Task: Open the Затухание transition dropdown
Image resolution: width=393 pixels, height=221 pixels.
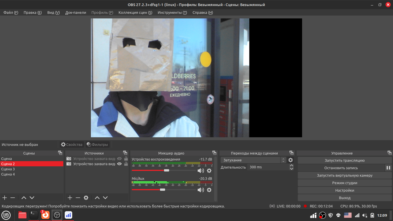Action: point(253,160)
